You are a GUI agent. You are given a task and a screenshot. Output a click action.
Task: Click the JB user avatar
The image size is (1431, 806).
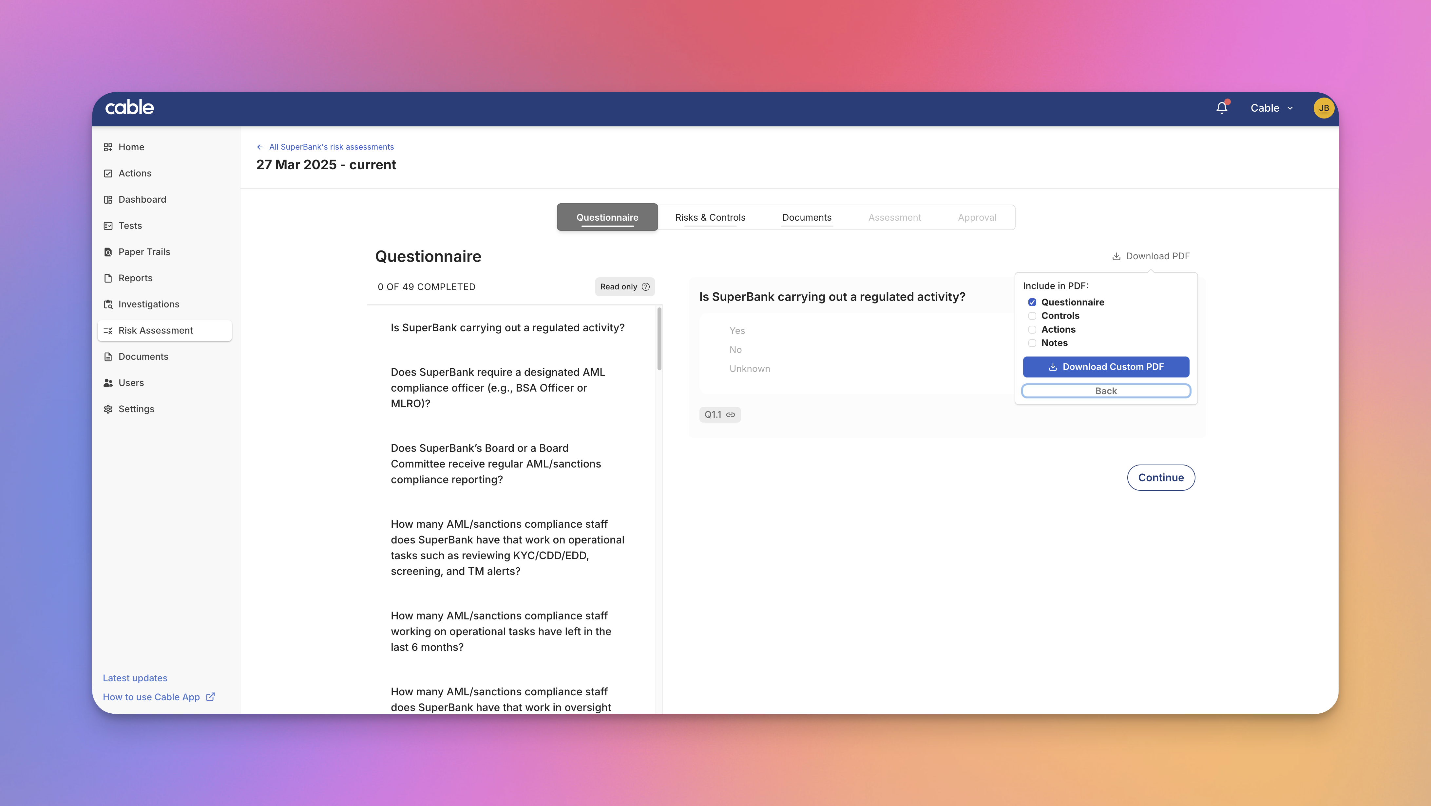(1324, 108)
